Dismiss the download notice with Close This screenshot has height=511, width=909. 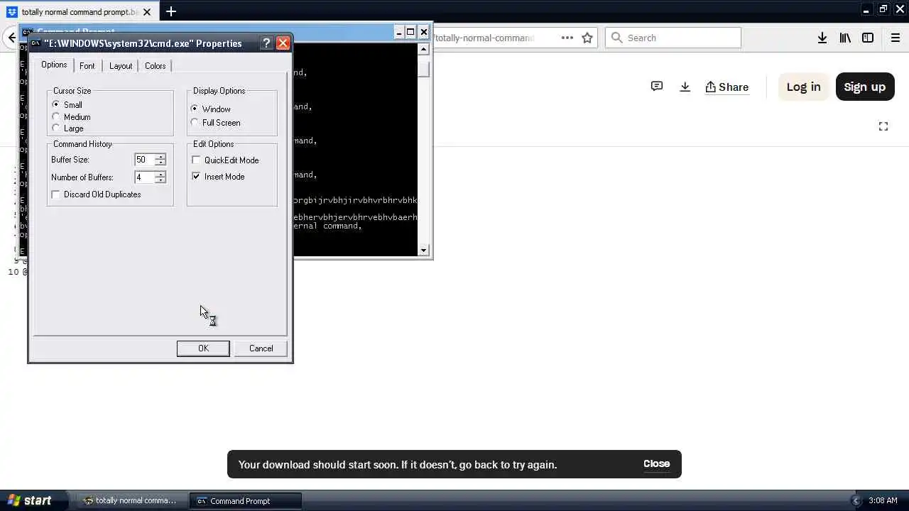(x=656, y=463)
